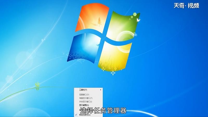
Task: Toggle the checked 锁定任务栏(L) option
Action: tap(88, 115)
